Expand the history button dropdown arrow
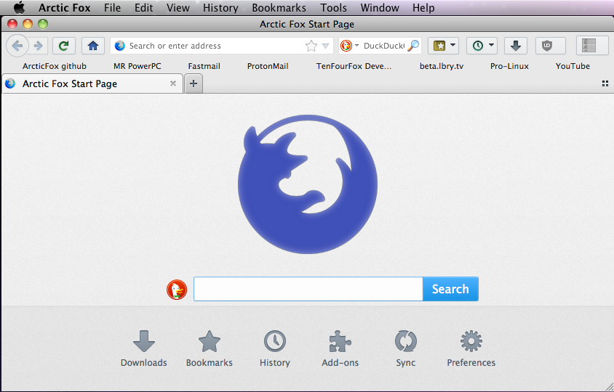The width and height of the screenshot is (614, 392). coord(491,45)
